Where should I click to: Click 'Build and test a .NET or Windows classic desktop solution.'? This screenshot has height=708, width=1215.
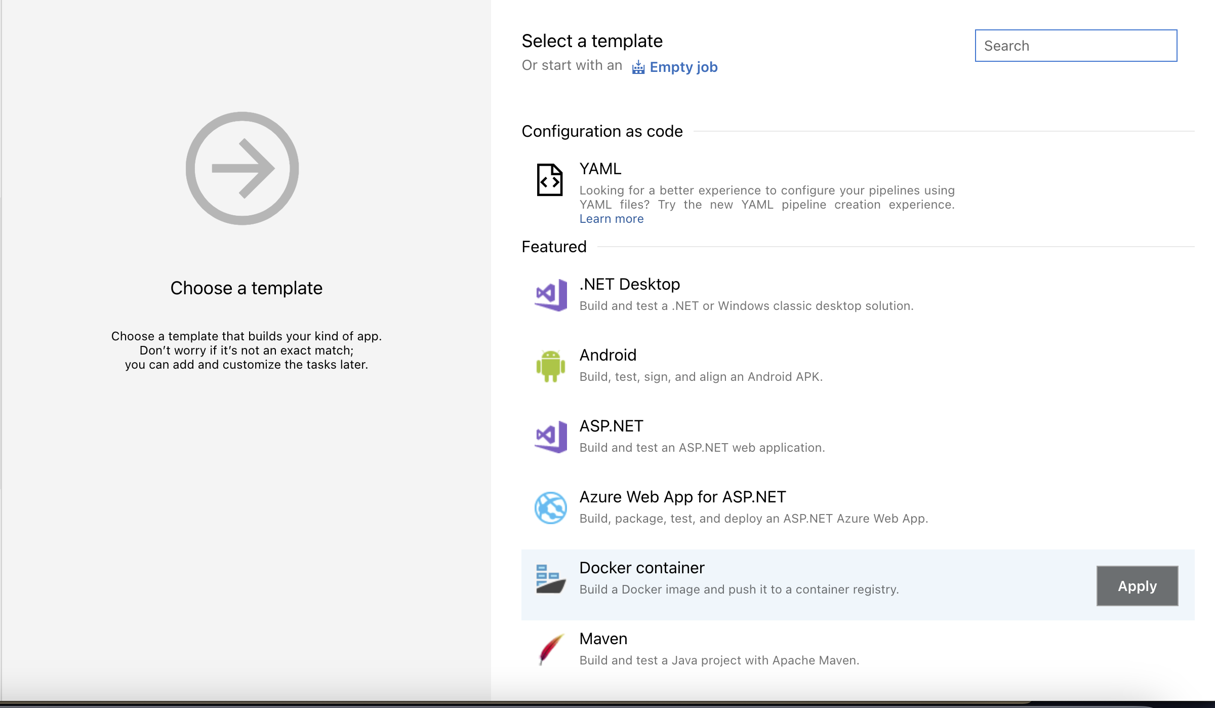pyautogui.click(x=746, y=306)
